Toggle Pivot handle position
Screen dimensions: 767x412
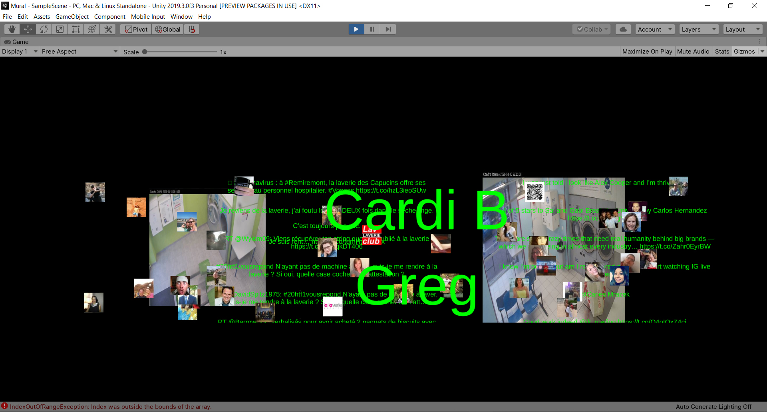click(x=136, y=29)
